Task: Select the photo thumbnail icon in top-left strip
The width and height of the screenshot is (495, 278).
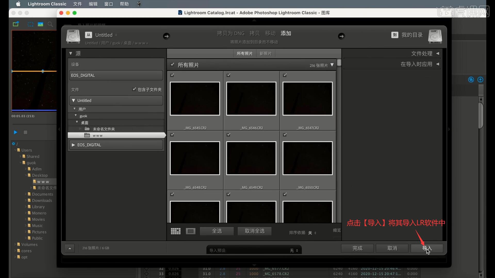Action: 40,24
